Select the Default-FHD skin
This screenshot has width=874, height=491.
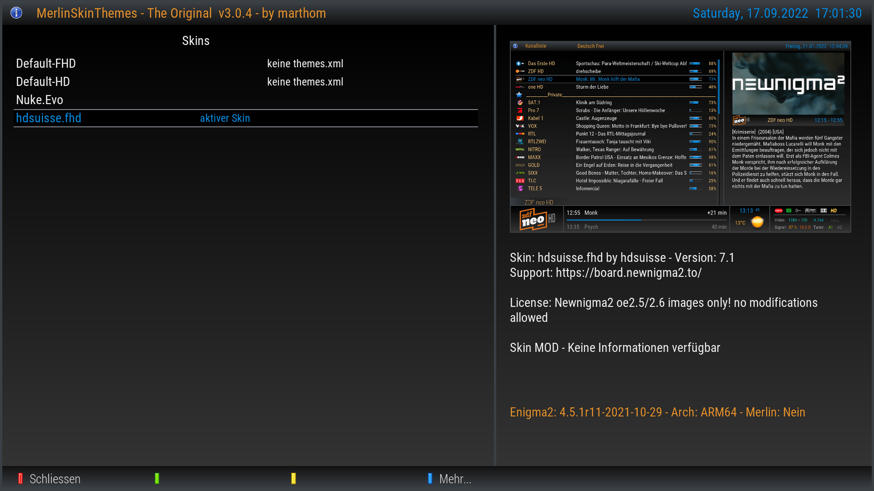point(46,64)
